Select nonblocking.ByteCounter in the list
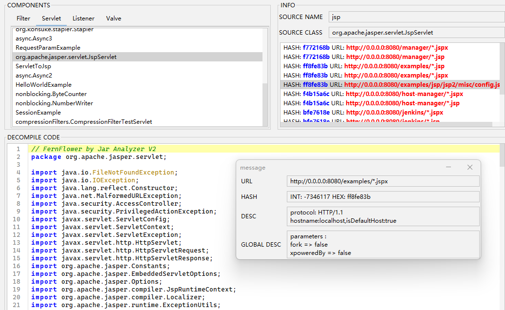 click(51, 94)
